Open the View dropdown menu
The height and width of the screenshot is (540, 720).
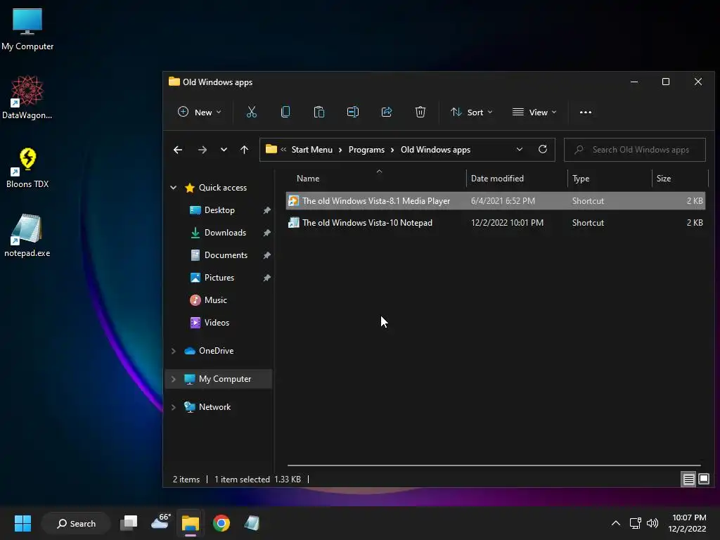coord(534,112)
